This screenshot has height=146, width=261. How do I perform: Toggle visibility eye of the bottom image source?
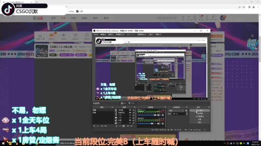130,123
